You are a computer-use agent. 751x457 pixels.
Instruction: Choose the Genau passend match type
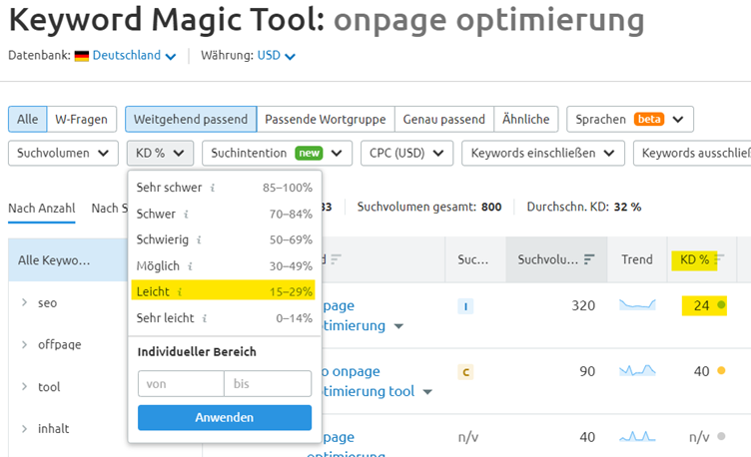(444, 119)
